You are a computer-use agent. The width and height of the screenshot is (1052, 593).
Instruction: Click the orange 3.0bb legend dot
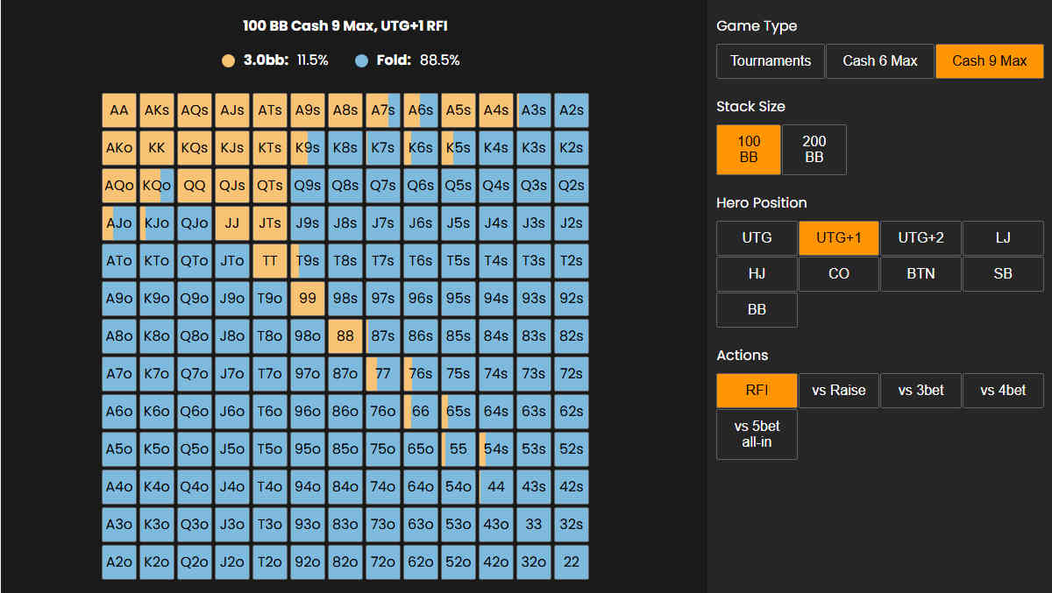(229, 60)
